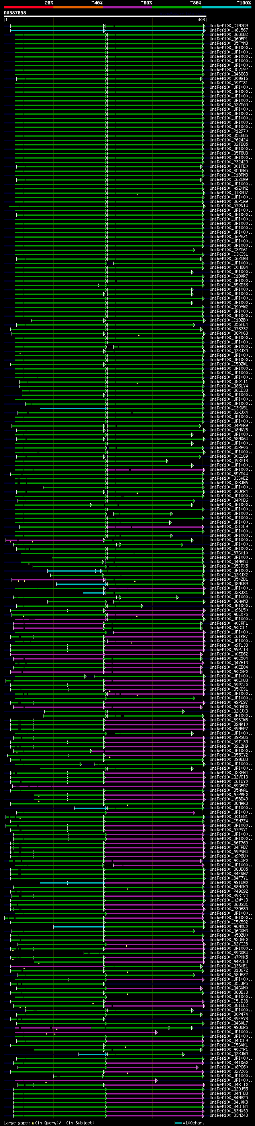Screen dimensions: 255x1126
Task: Click the UniRef100_P49692 name
Action: [x=229, y=891]
